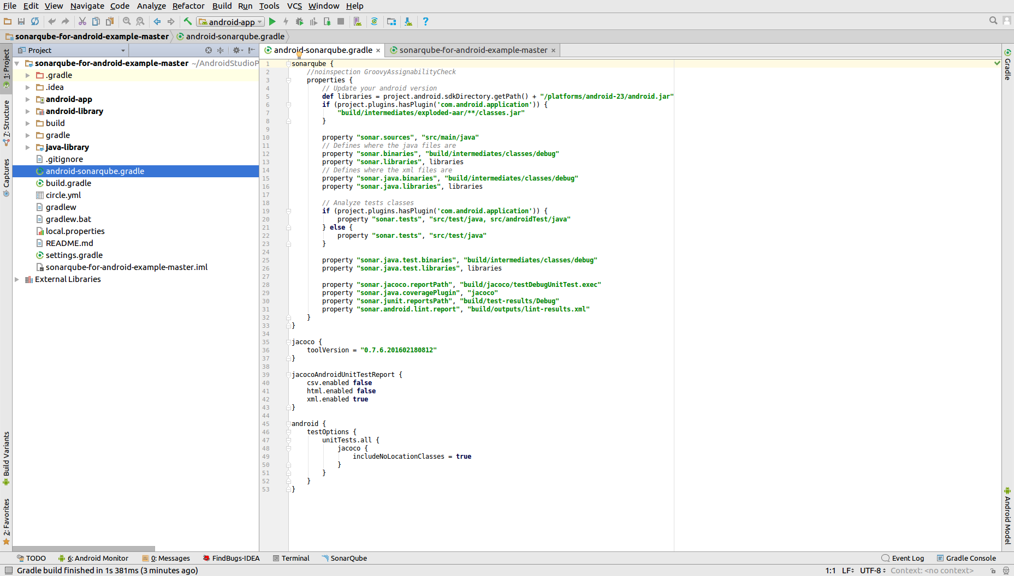The width and height of the screenshot is (1014, 576).
Task: Click the Save All toolbar icon
Action: (x=21, y=21)
